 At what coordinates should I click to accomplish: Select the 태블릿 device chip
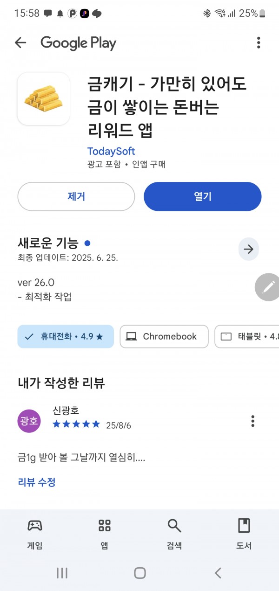[247, 336]
